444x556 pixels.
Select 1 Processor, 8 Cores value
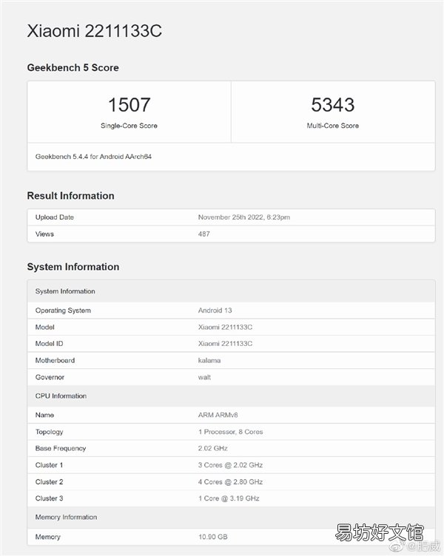230,432
